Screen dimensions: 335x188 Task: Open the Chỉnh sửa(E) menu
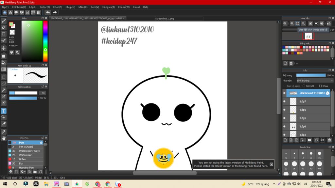click(x=19, y=7)
